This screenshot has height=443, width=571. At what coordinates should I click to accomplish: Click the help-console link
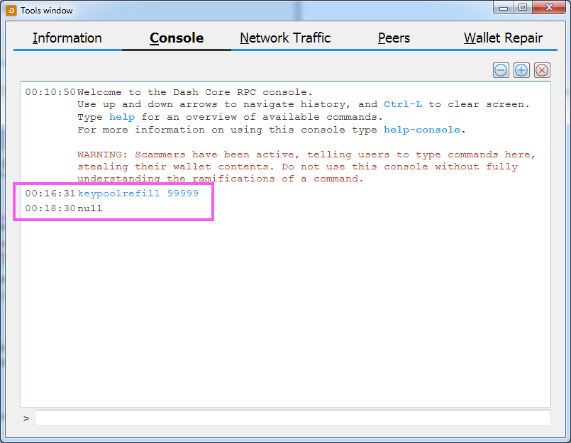tap(422, 130)
